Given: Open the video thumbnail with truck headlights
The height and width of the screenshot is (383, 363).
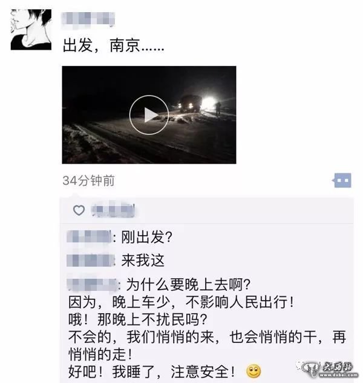Looking at the screenshot, I should coord(149,115).
